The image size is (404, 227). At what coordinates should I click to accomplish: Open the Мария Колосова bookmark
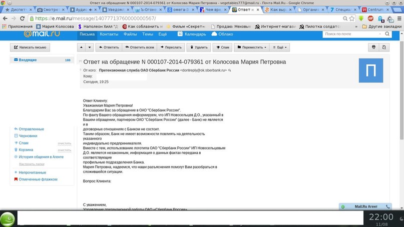(55, 26)
